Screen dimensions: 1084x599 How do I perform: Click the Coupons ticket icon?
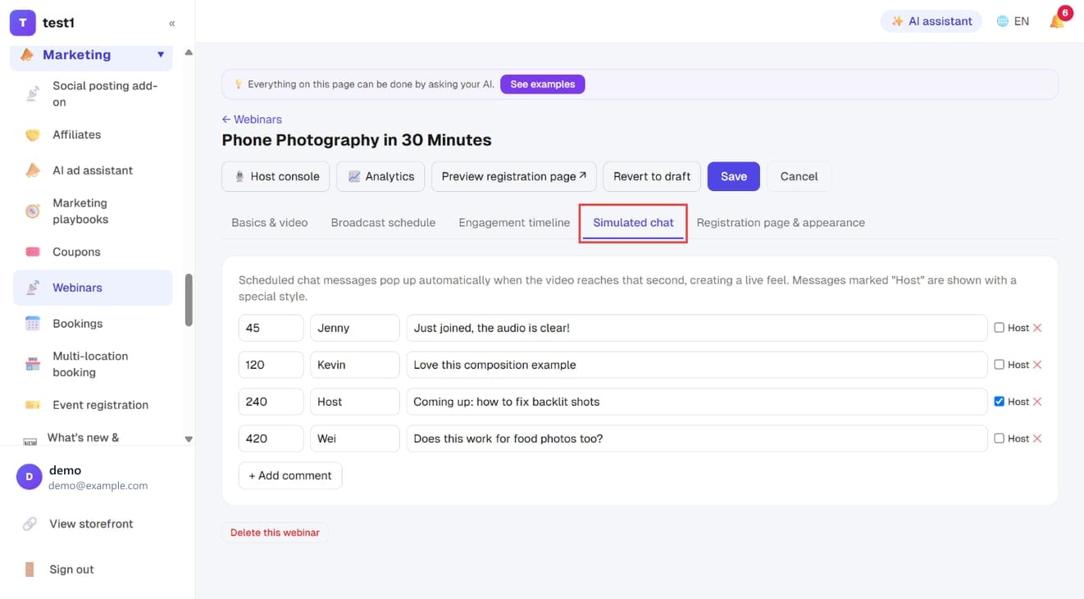point(33,252)
